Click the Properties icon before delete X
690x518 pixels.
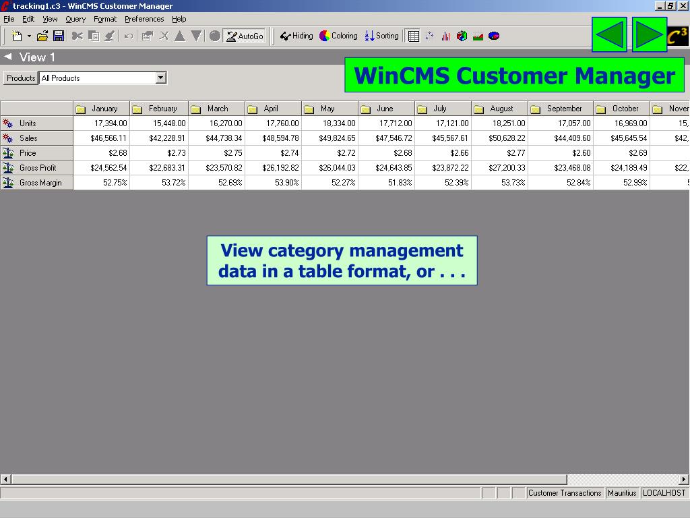point(148,36)
